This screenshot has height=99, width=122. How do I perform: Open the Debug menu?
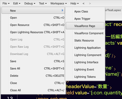30,3
